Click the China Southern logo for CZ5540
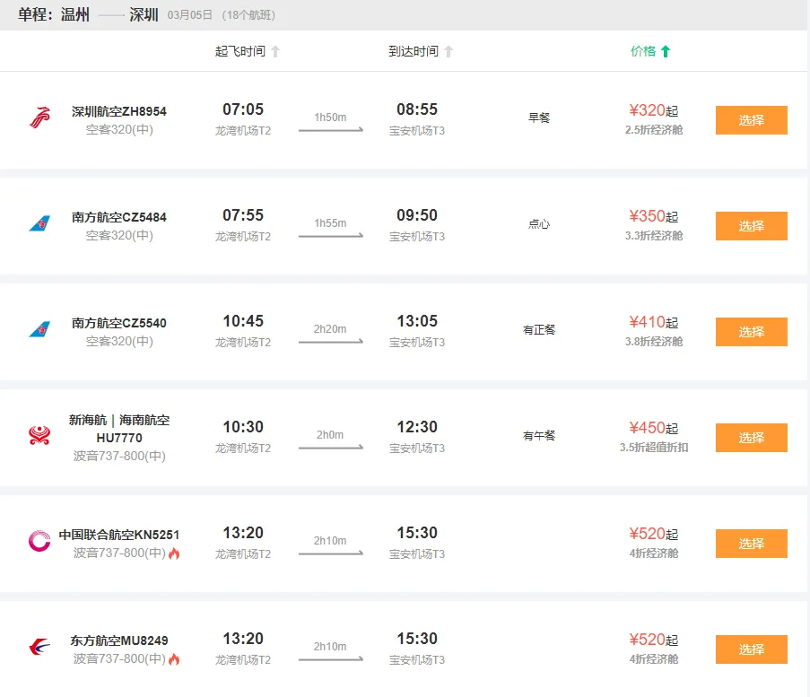Viewport: 810px width, 697px height. pos(39,329)
